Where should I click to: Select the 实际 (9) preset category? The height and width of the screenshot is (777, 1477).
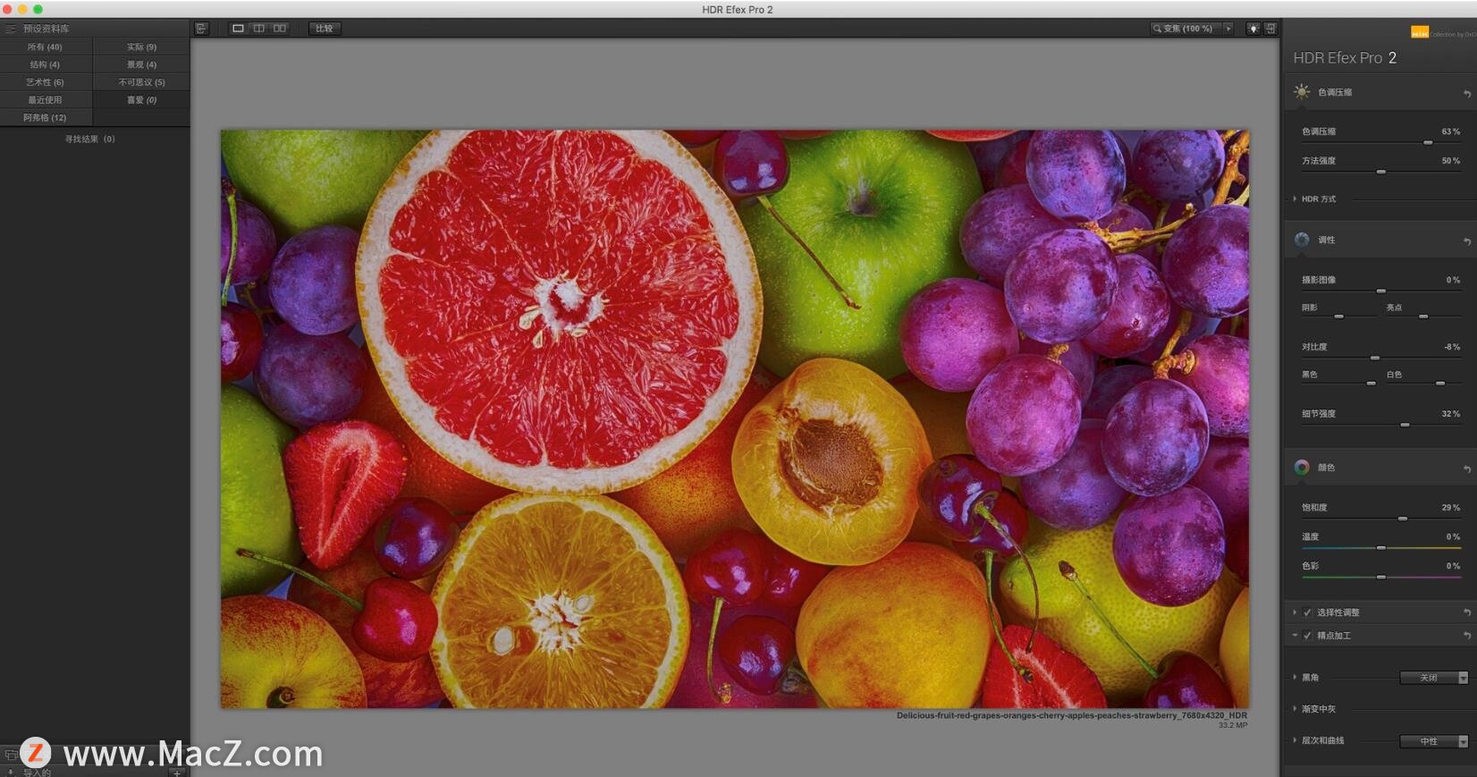click(x=141, y=46)
